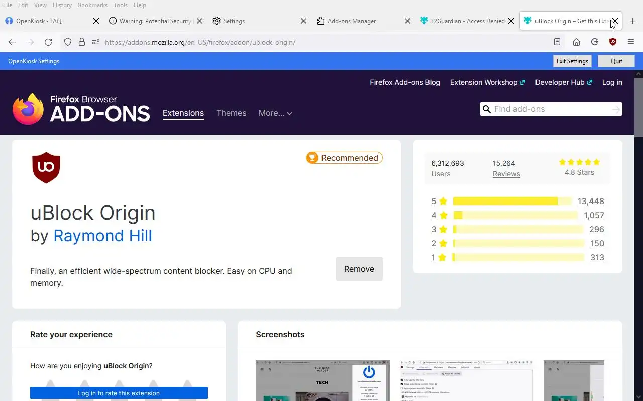Remove the uBlock Origin extension
The height and width of the screenshot is (401, 643).
click(x=359, y=269)
